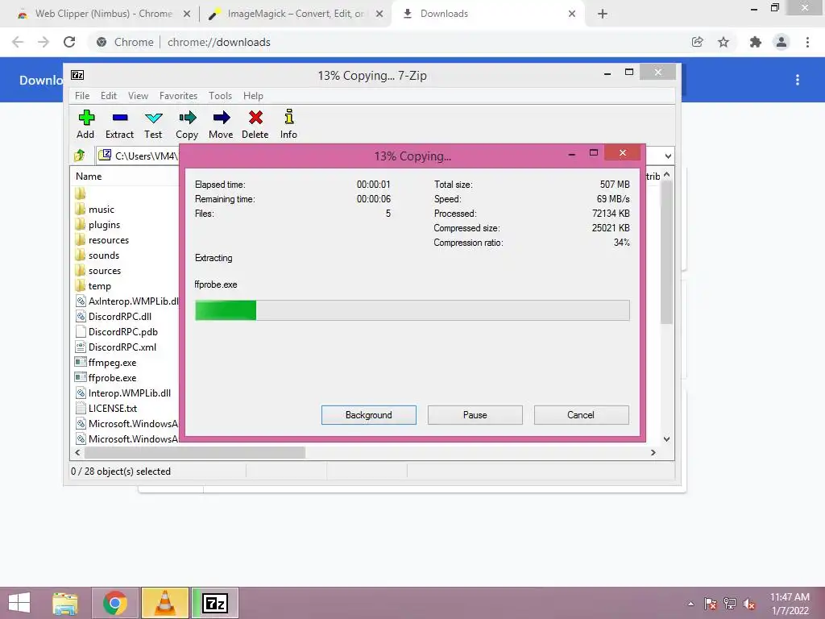Open the Help menu in 7-Zip
The height and width of the screenshot is (619, 825).
(253, 96)
